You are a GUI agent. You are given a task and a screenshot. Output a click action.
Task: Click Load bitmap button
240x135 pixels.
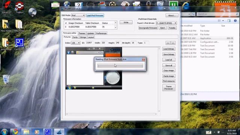click(169, 49)
